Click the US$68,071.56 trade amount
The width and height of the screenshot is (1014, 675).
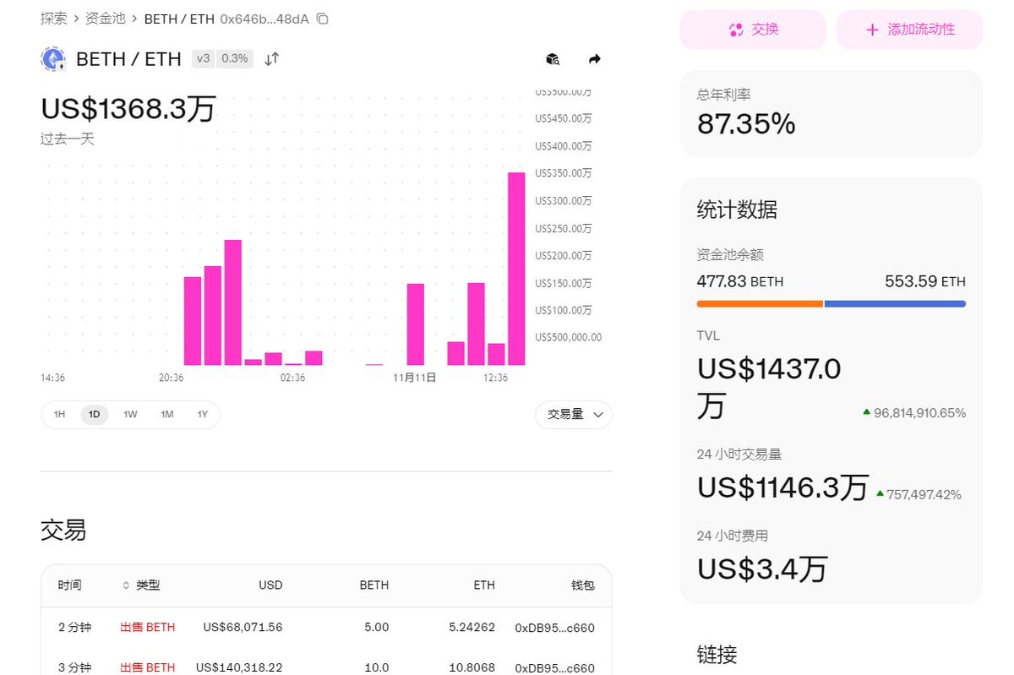click(x=243, y=628)
